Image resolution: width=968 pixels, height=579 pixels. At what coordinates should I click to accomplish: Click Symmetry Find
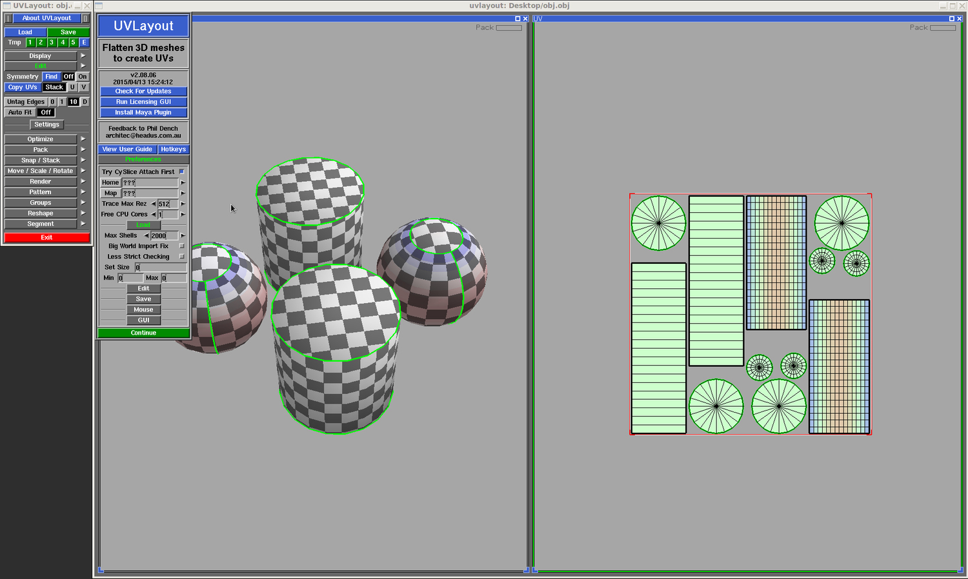click(x=52, y=77)
